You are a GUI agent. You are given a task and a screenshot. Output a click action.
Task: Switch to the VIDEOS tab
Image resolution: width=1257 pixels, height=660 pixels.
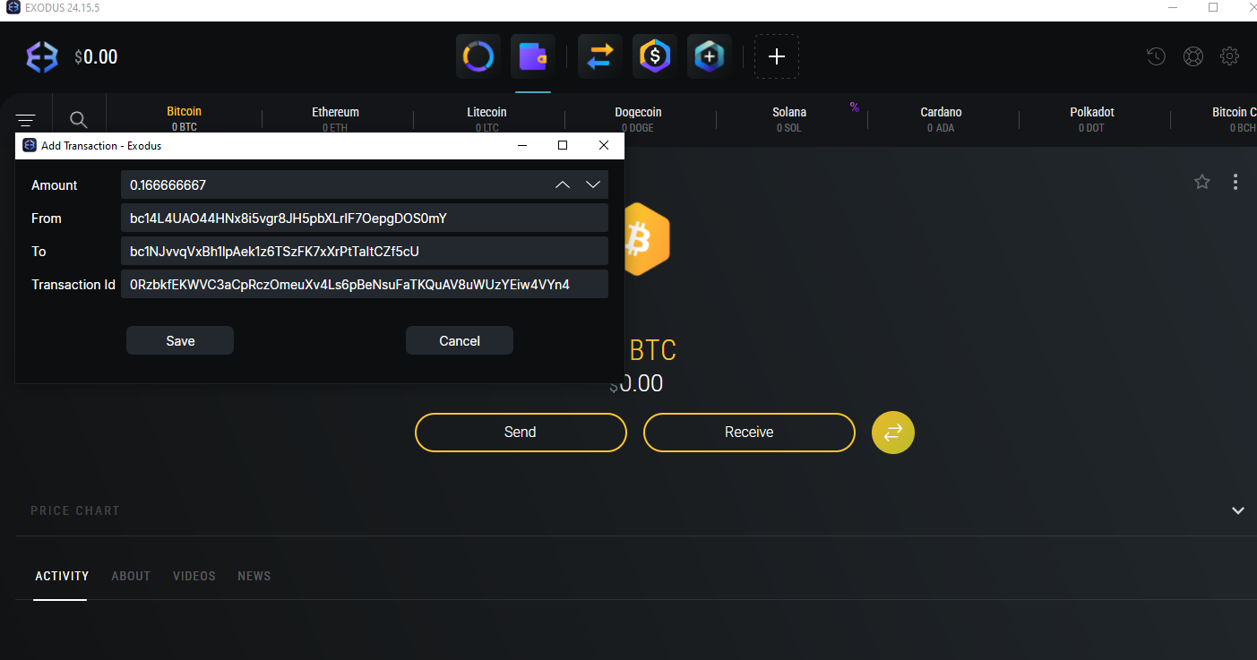[194, 576]
